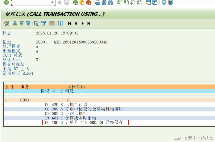
Task: Select return code 0 in the CO01 row
Action: coord(68,100)
